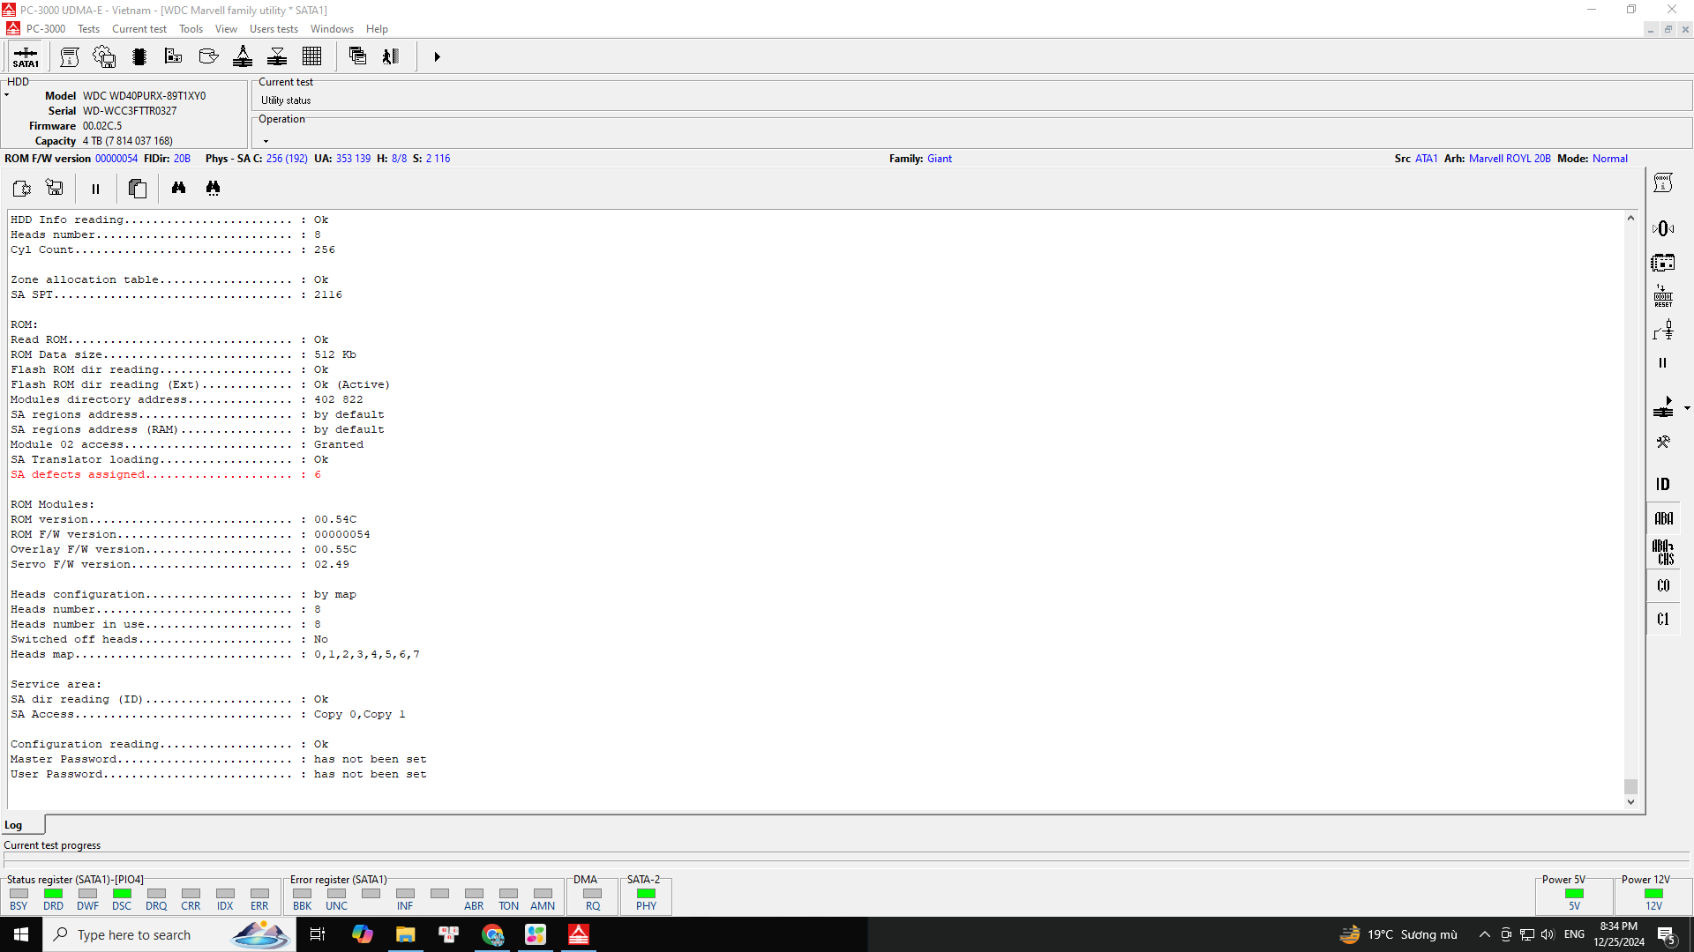Click the binoculars find next icon
This screenshot has width=1694, height=952.
tap(213, 188)
